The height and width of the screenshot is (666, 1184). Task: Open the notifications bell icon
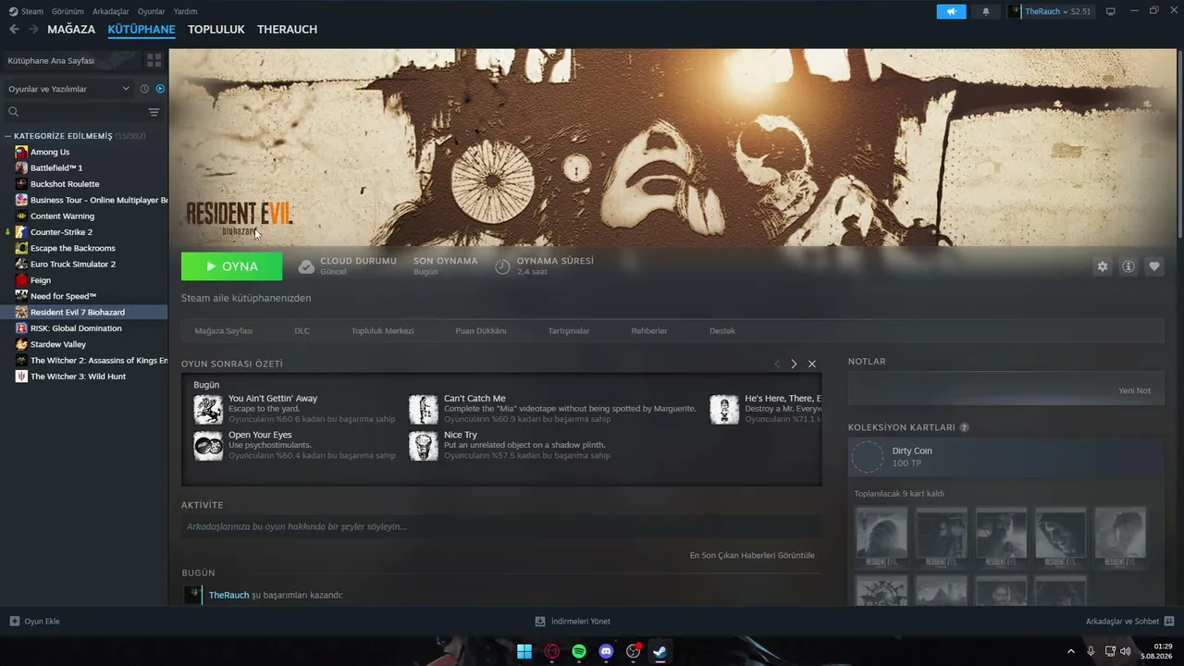[985, 11]
